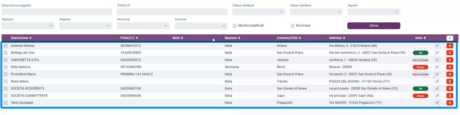Select the 38186610572 VAT number cell
This screenshot has width=460, height=115.
click(x=131, y=46)
